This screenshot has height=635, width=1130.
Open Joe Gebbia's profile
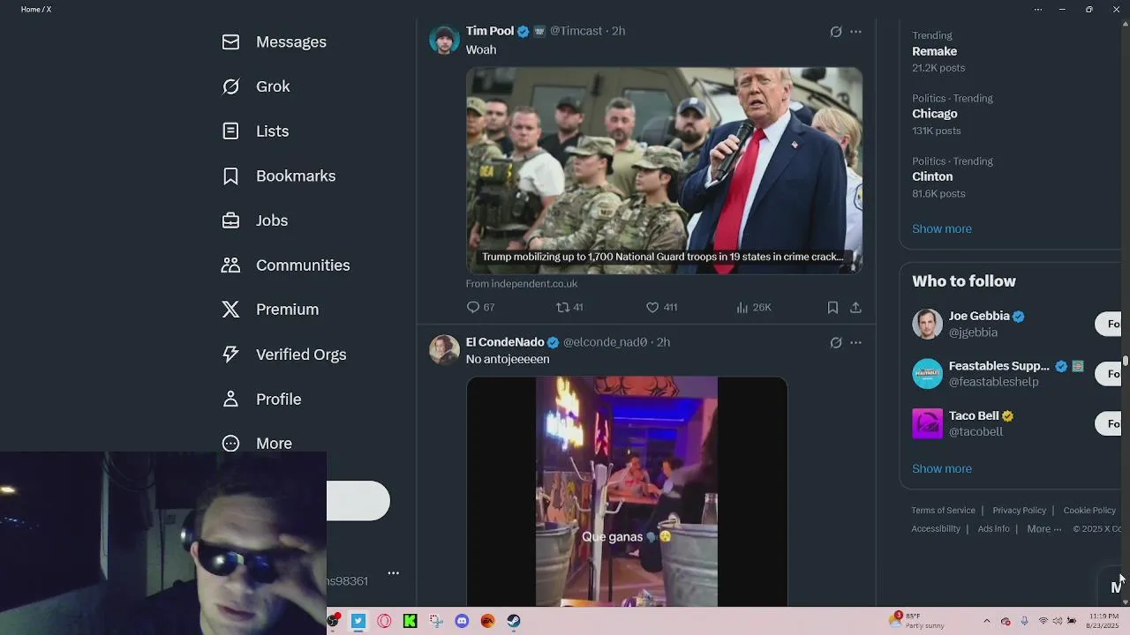979,316
